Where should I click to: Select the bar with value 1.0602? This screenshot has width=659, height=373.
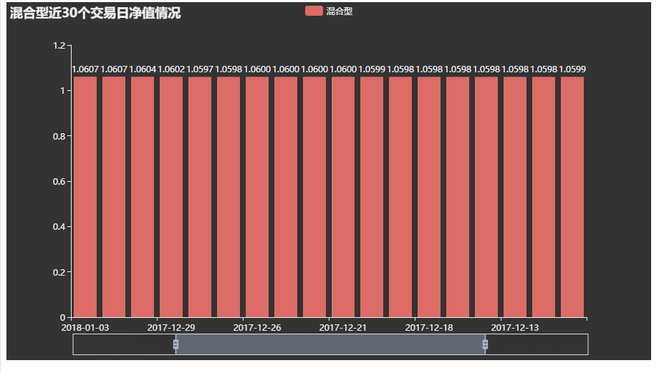point(171,197)
